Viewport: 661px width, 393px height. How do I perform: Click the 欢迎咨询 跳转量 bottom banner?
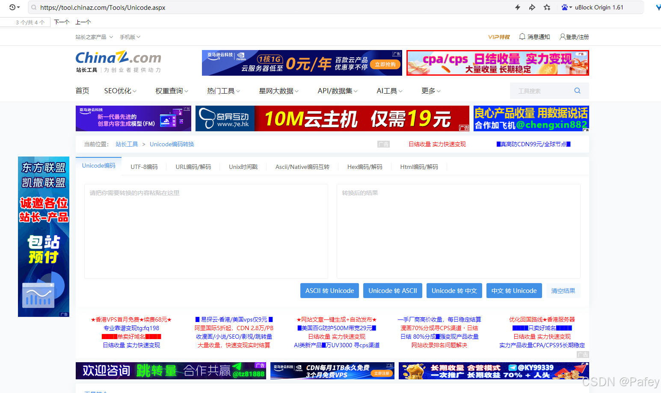pos(171,371)
